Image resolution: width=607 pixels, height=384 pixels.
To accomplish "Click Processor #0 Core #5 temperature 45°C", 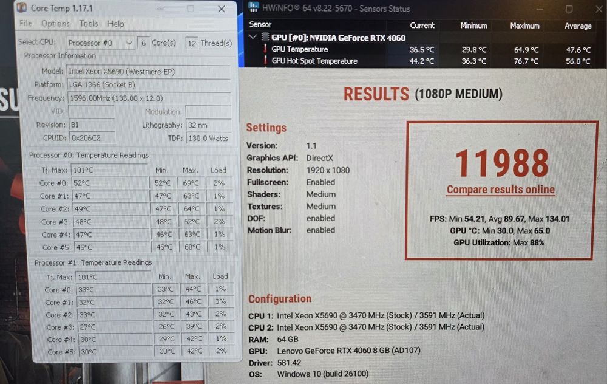I will 112,247.
